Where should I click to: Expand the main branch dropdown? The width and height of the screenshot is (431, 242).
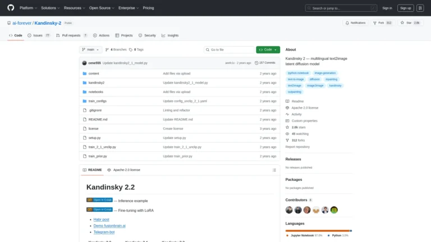pyautogui.click(x=91, y=50)
